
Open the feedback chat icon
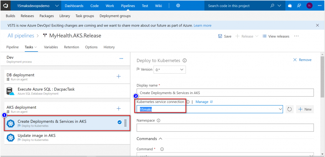point(299,6)
